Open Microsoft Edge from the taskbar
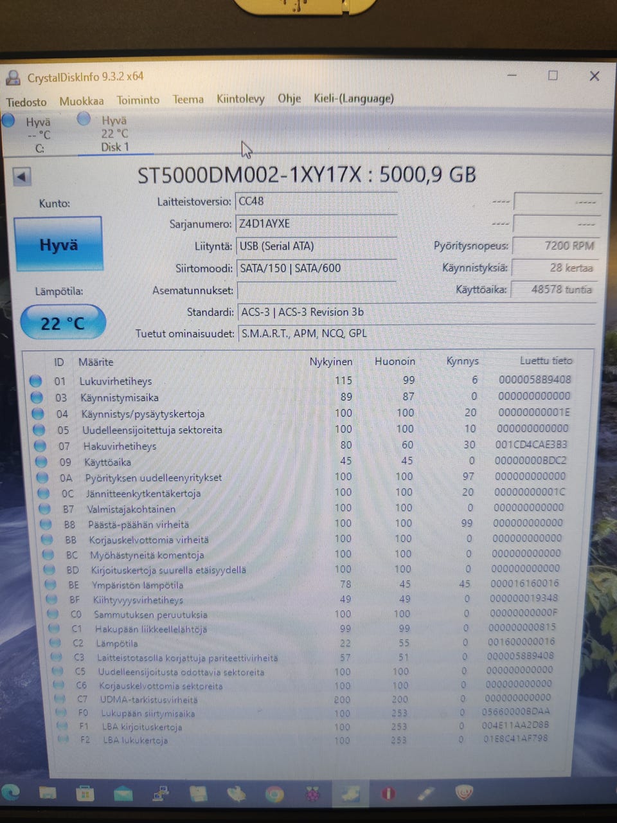 click(9, 793)
